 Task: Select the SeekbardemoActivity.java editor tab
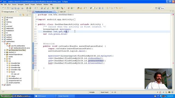43,12
